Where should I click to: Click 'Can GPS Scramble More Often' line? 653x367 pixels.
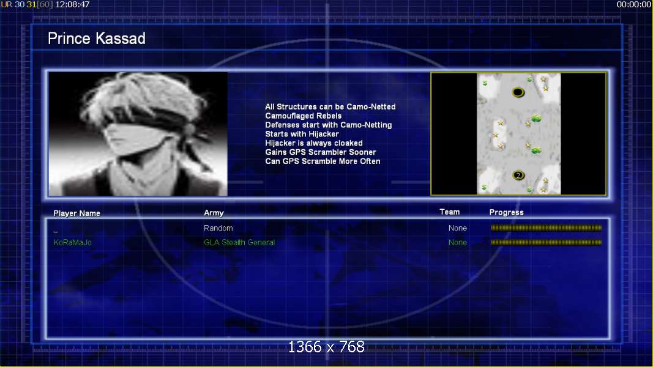[323, 161]
